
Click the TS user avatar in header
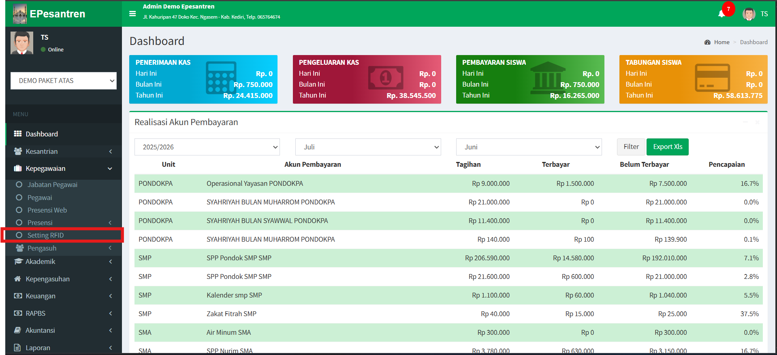pyautogui.click(x=749, y=14)
